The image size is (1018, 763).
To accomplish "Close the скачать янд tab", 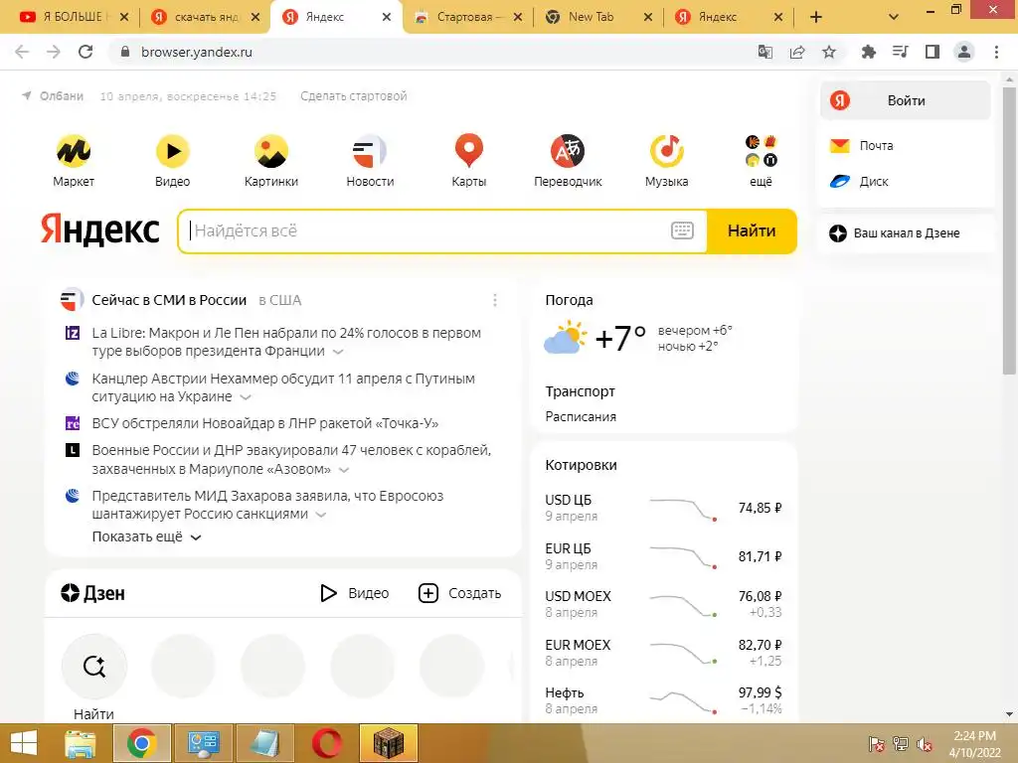I will pos(255,17).
